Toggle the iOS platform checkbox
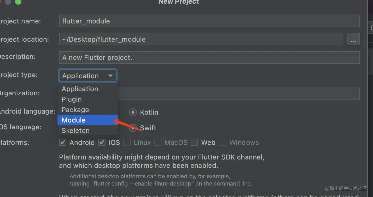 coord(102,143)
